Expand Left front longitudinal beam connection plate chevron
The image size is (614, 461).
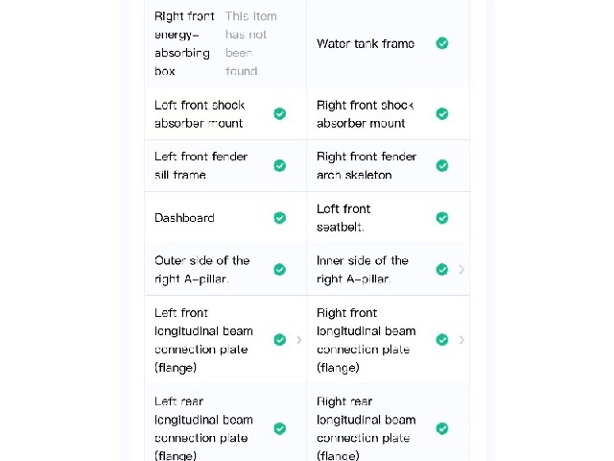point(299,339)
